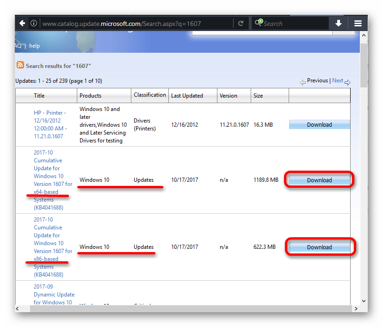Open the browser downloads arrow icon
Viewport: 383px width, 327px height.
tap(339, 23)
